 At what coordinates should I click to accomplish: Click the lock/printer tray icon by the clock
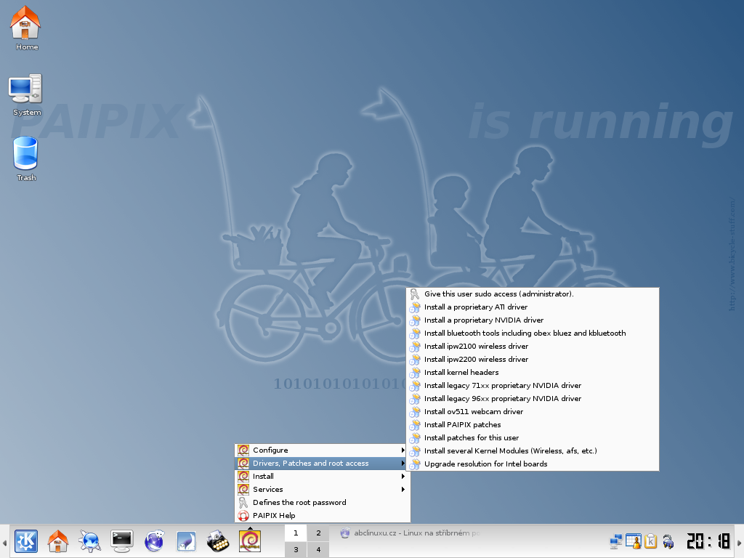click(668, 541)
